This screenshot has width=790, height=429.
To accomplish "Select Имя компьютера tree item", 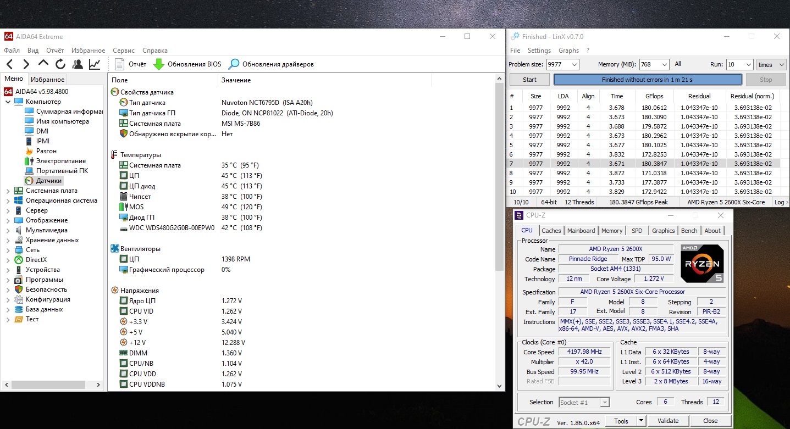I will [57, 121].
